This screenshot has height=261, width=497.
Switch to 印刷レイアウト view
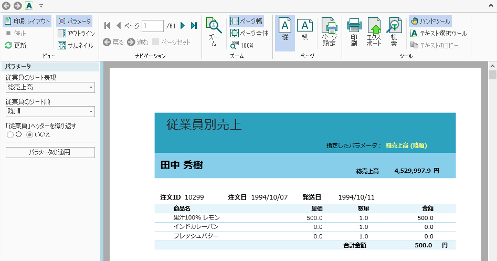(27, 21)
